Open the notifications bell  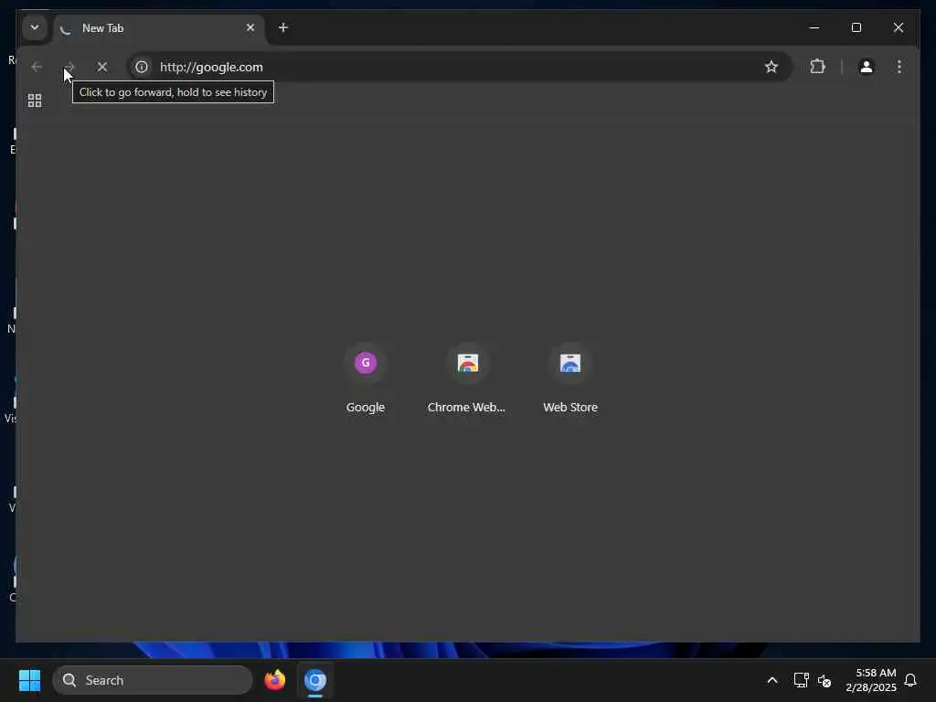pos(910,680)
